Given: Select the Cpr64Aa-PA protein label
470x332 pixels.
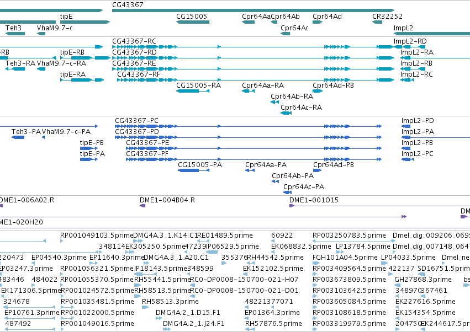Looking at the screenshot, I should (266, 165).
